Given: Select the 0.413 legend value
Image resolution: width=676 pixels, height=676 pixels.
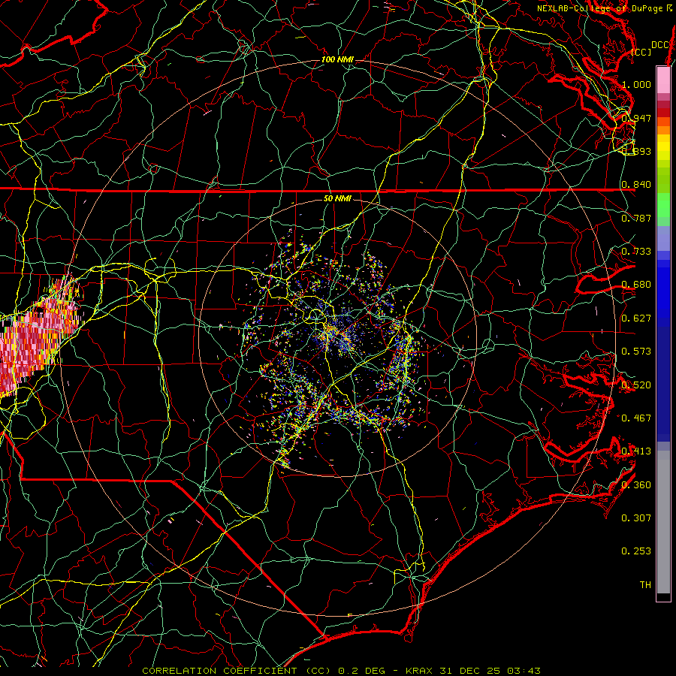Looking at the screenshot, I should [x=636, y=451].
